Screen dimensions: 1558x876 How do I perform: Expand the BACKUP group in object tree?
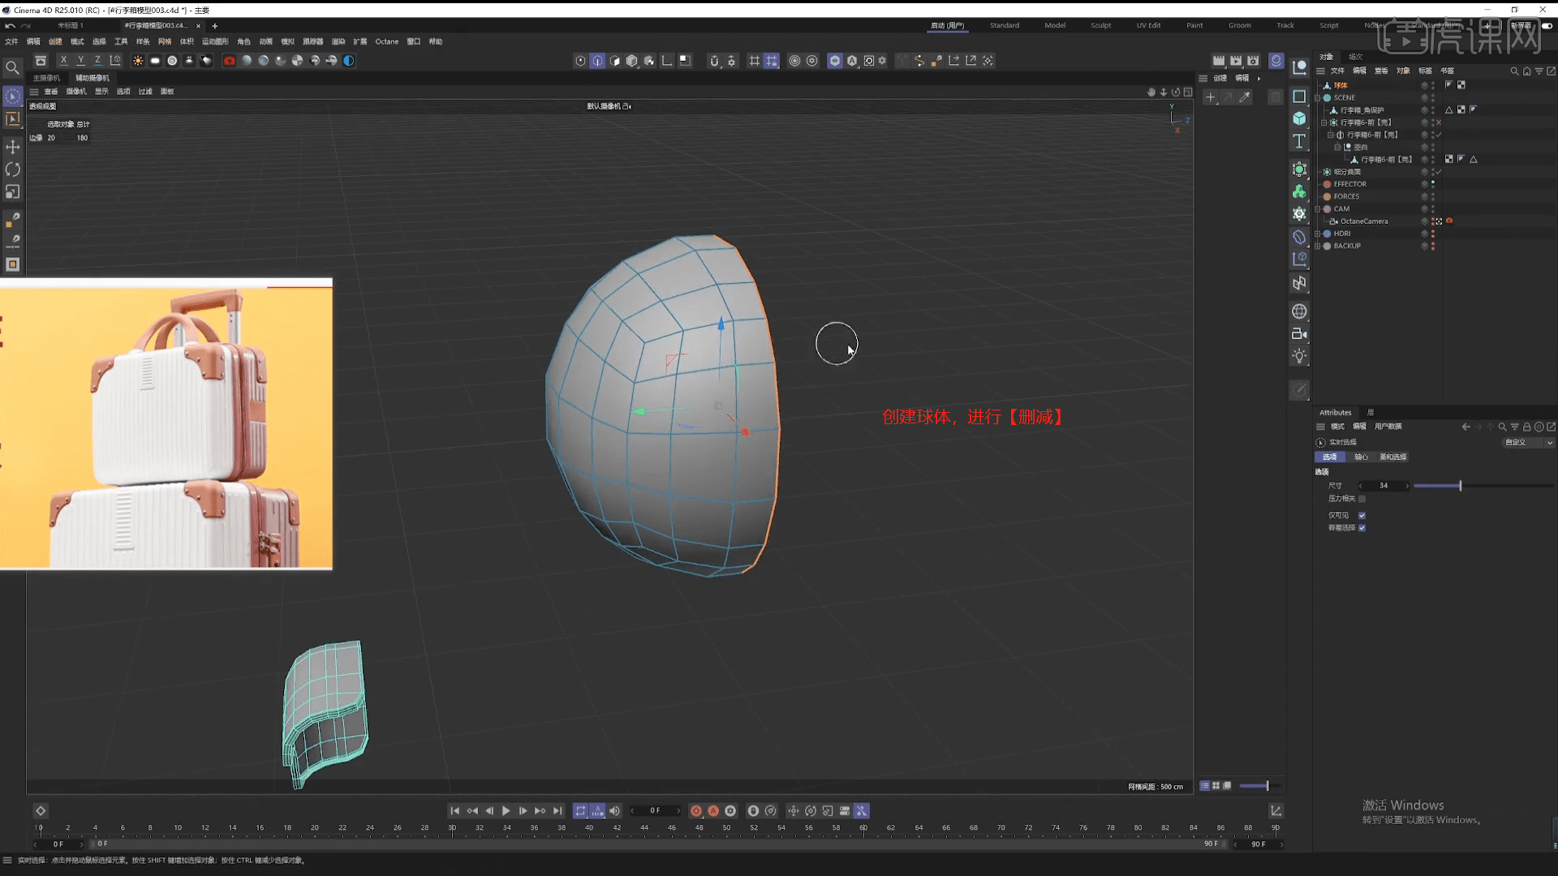coord(1318,246)
